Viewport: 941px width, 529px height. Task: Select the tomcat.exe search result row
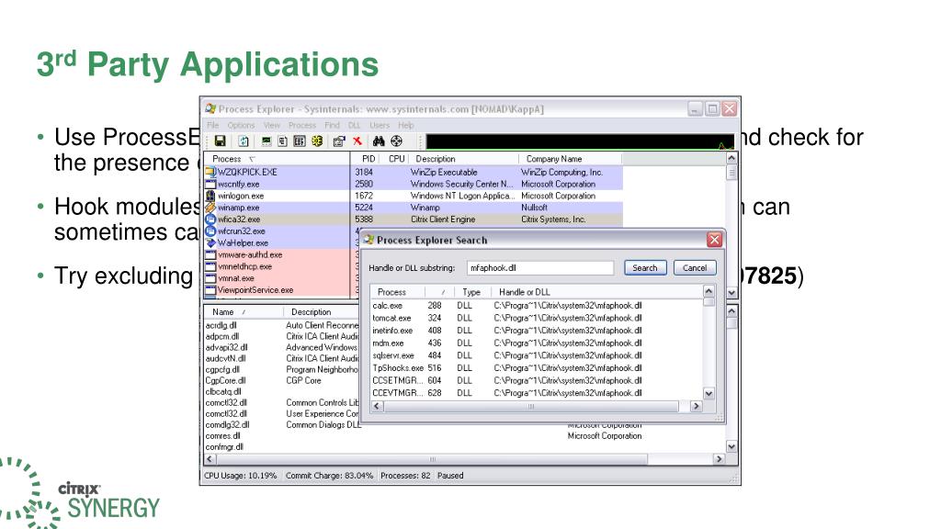537,318
